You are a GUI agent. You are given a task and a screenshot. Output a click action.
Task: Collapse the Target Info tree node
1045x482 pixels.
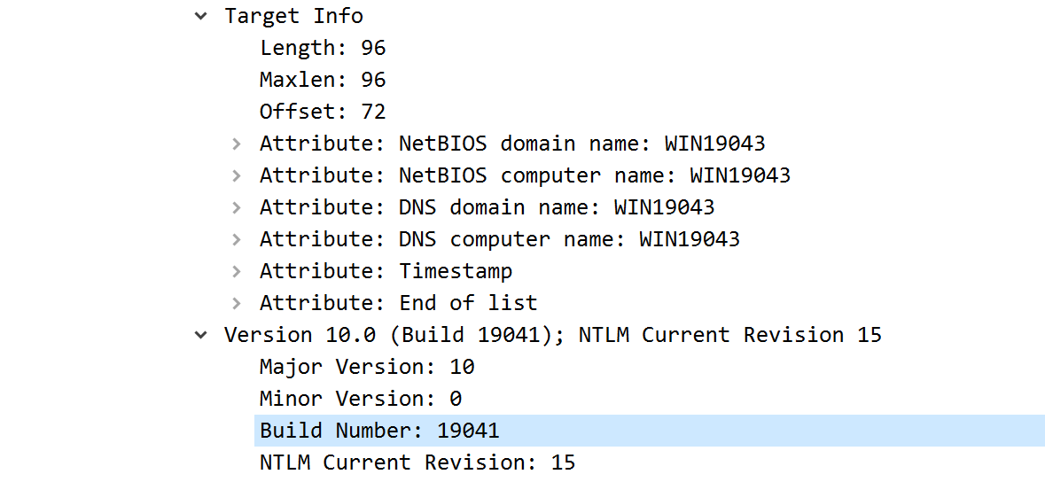[x=202, y=16]
